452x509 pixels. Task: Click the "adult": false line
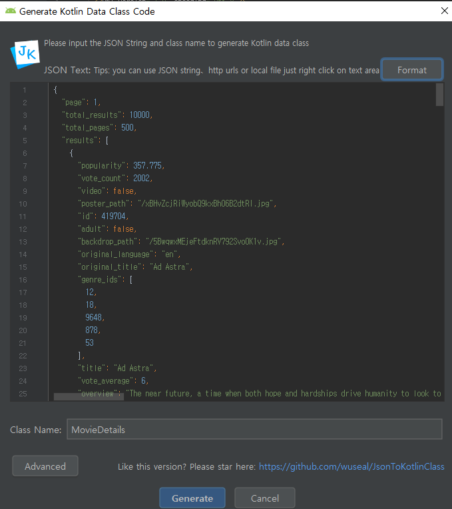point(107,229)
